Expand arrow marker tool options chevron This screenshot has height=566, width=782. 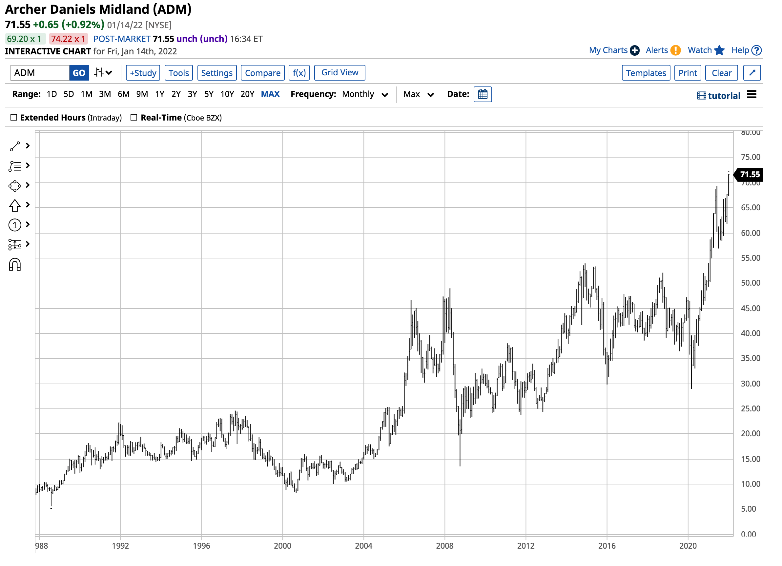click(28, 205)
